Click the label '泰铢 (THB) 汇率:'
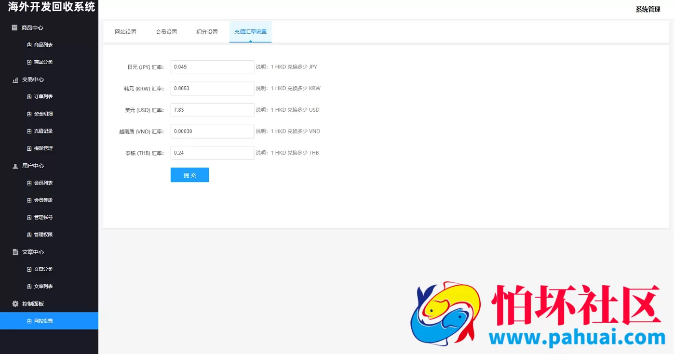 pos(145,153)
